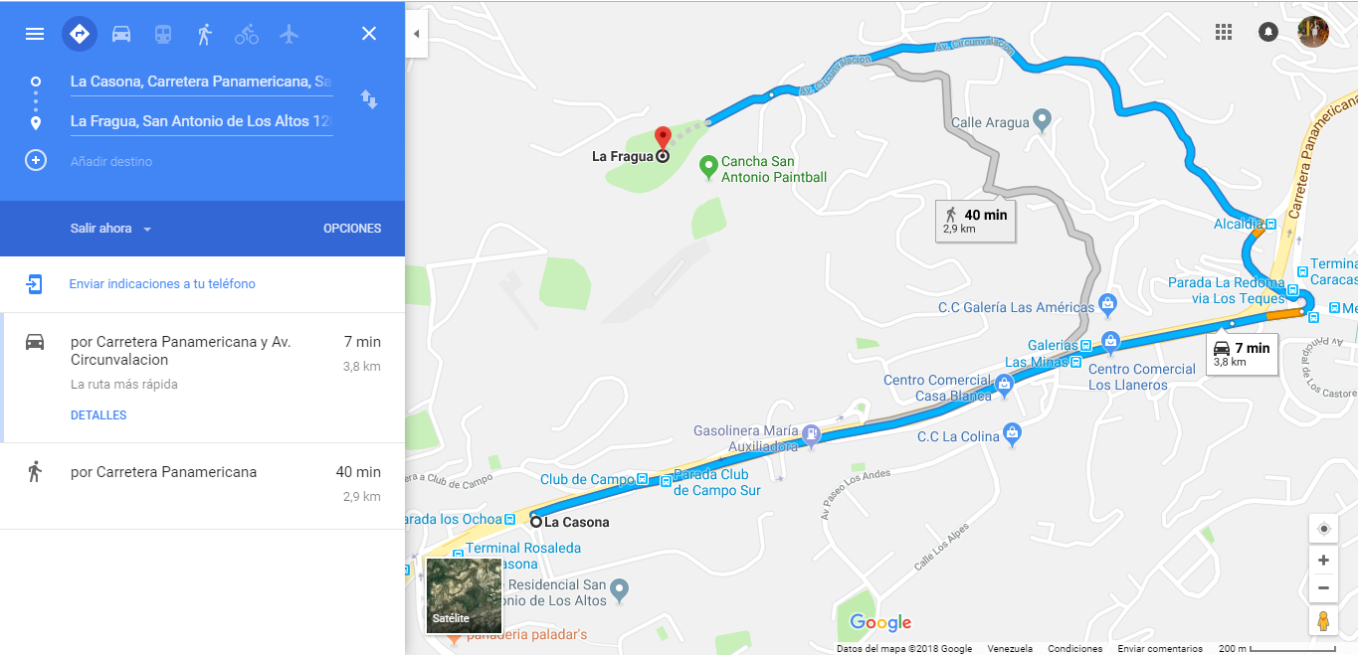Zoom in on the map

pos(1323,561)
